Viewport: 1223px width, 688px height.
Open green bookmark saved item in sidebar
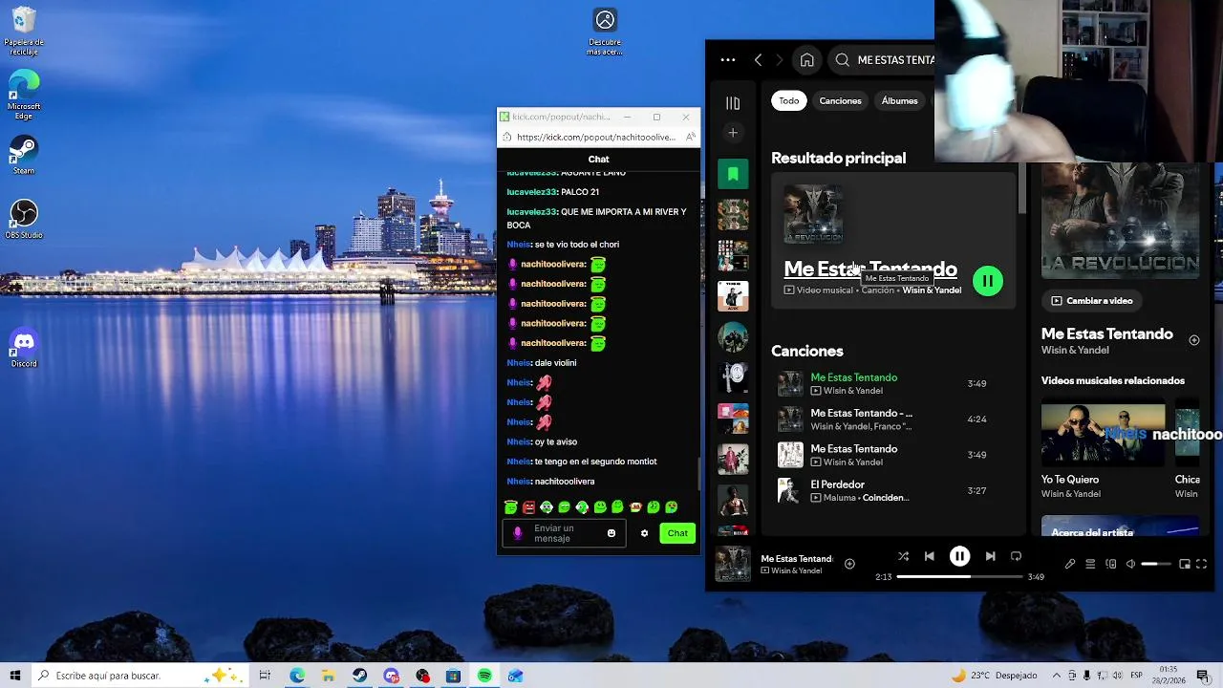733,174
